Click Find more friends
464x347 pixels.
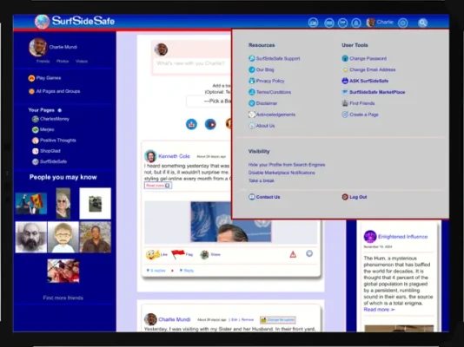(63, 298)
